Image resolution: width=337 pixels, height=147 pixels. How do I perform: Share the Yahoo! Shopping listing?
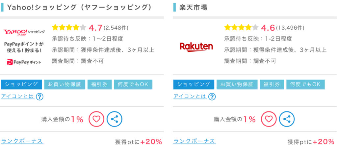115,119
